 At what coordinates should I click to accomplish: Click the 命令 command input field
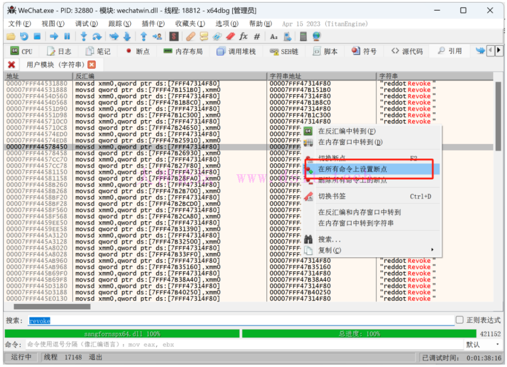(244, 345)
